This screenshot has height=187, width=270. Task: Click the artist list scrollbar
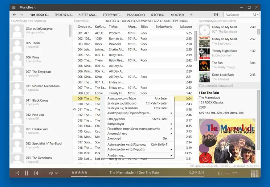tap(70, 31)
